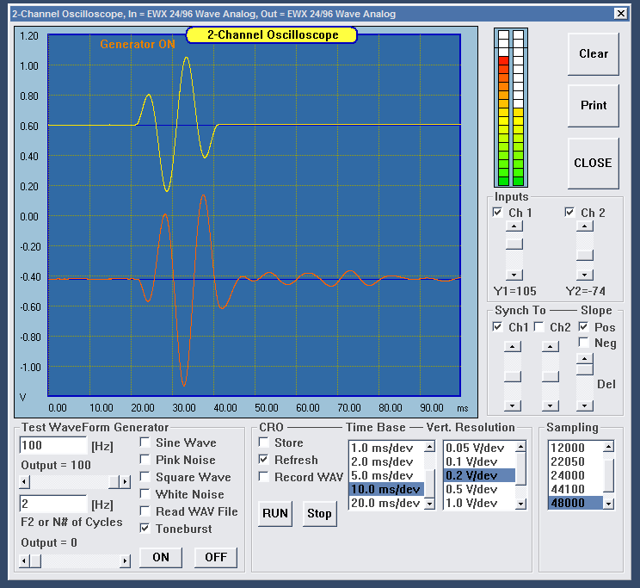Viewport: 640px width, 588px height.
Task: Select 0.5 V/dev vertical resolution
Action: pyautogui.click(x=480, y=489)
